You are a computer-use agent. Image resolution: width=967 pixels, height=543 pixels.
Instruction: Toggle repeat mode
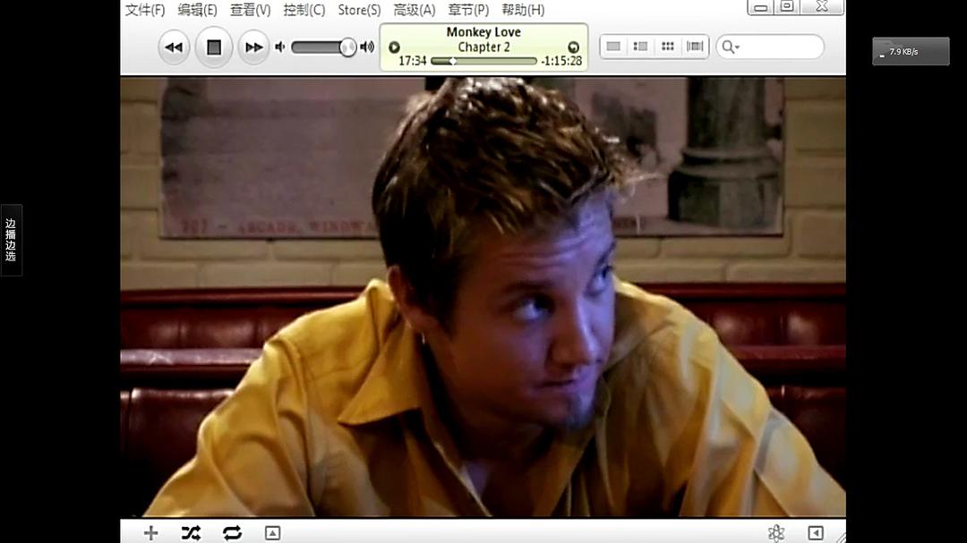232,533
